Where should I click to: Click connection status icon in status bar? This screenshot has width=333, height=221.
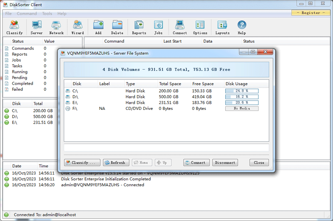tap(6, 215)
